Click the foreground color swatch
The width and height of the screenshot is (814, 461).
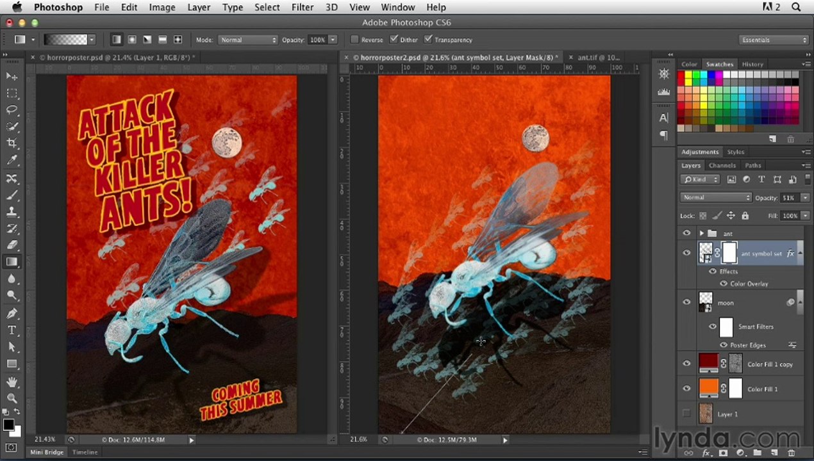pyautogui.click(x=8, y=425)
